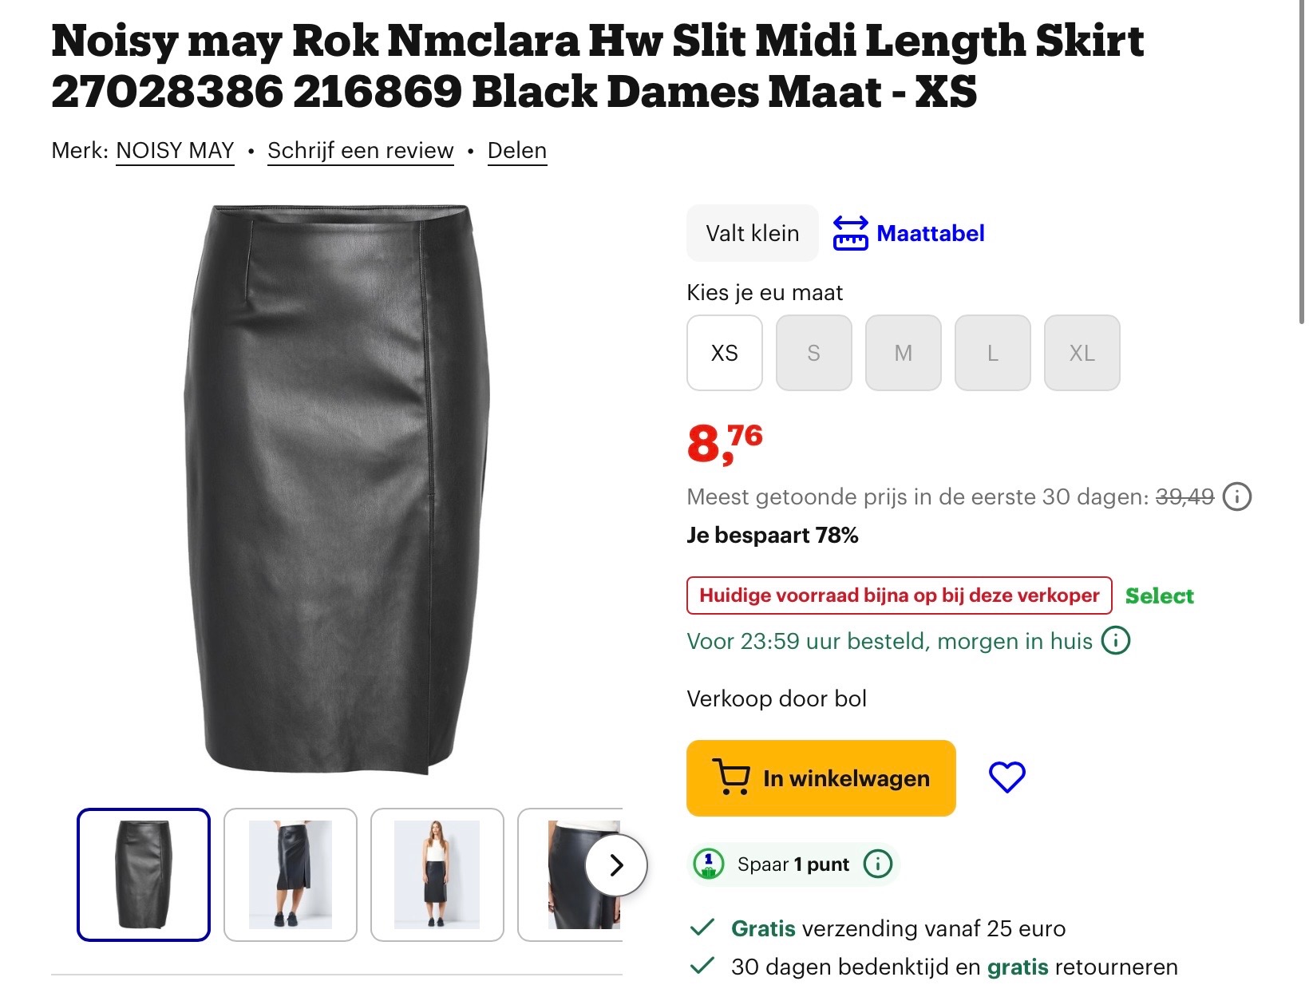Open the NOISY MAY brand link

[x=175, y=151]
